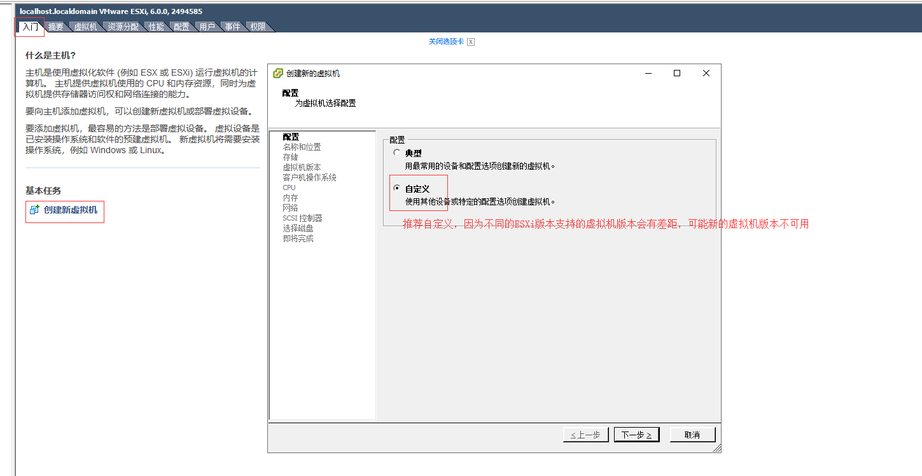Select the 内存 step
This screenshot has height=476, width=922.
290,198
